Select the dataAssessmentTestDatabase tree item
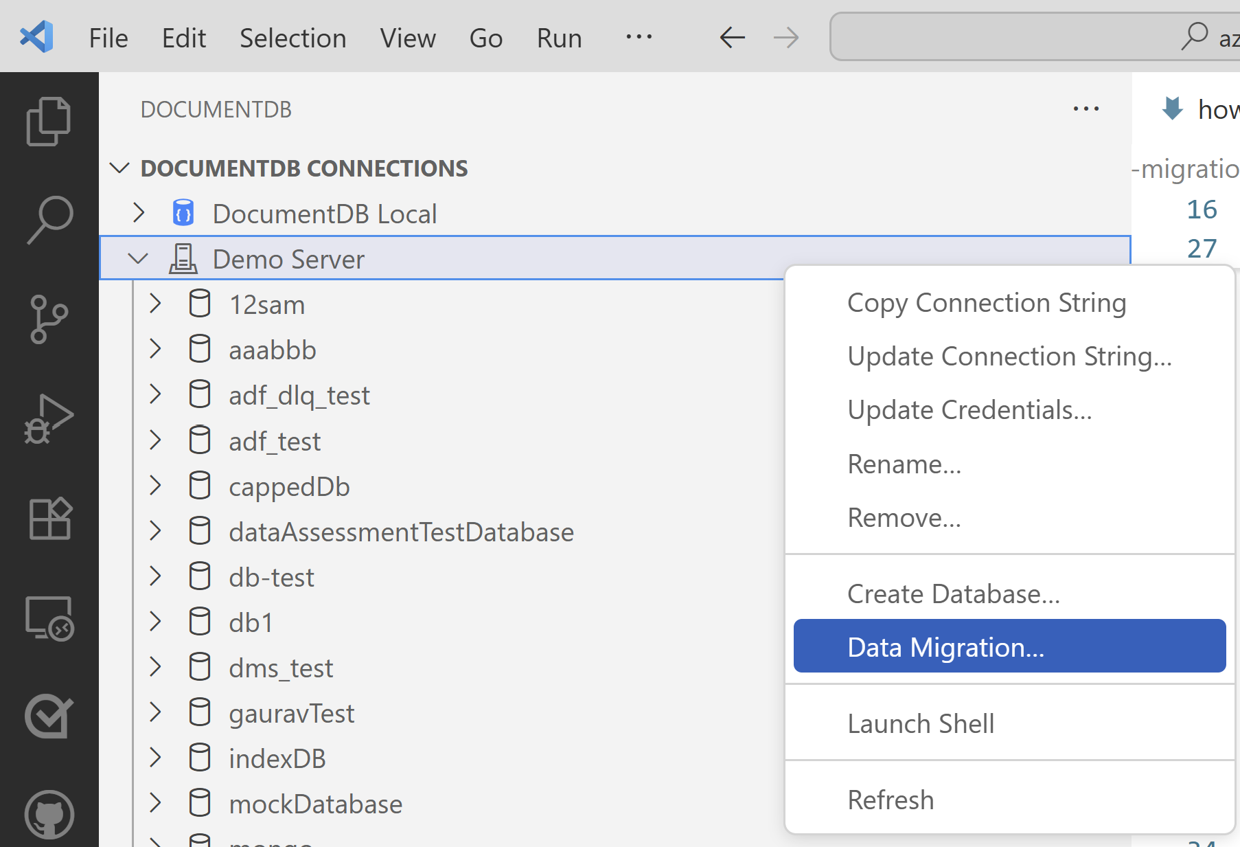 (401, 532)
